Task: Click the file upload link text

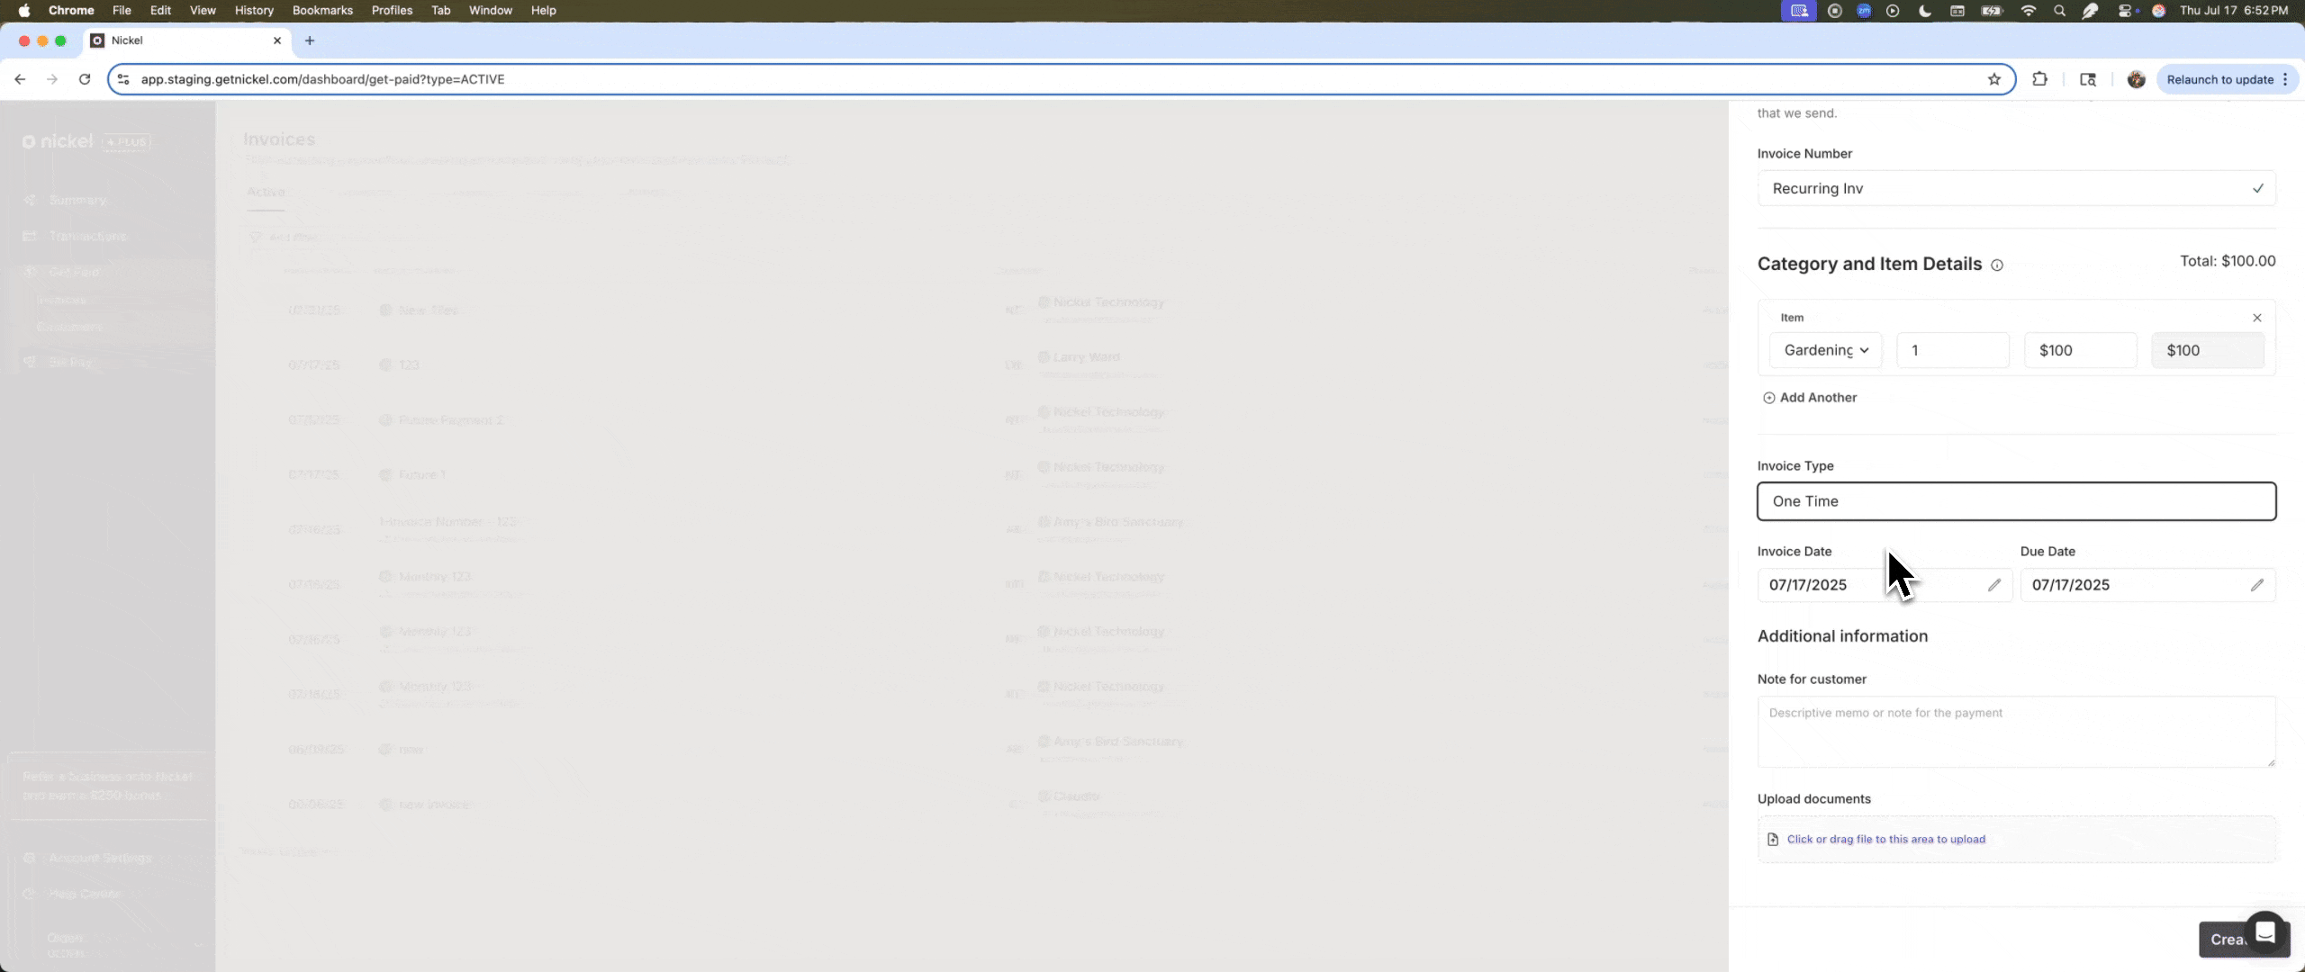Action: point(1885,839)
